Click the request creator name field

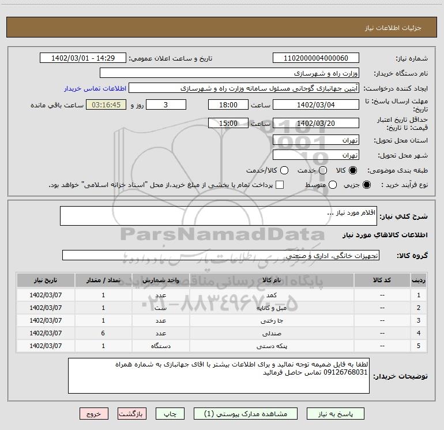coord(244,88)
